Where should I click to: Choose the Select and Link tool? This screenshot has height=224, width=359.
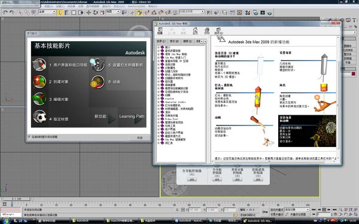click(x=20, y=13)
